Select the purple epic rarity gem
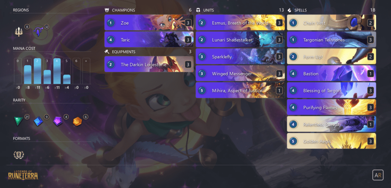Viewport: 391px width, 188px height. pos(58,121)
